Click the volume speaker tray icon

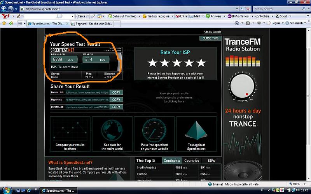pos(297,190)
